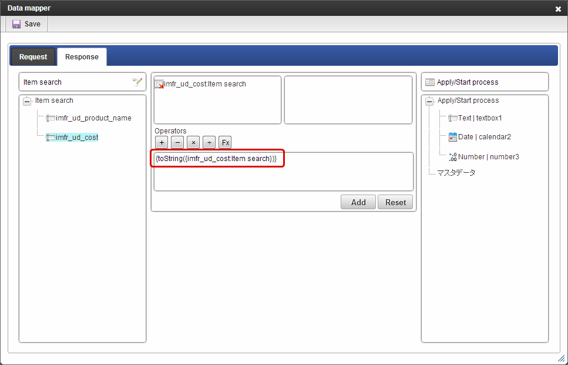Click into the toString expression field
The width and height of the screenshot is (568, 365).
284,172
